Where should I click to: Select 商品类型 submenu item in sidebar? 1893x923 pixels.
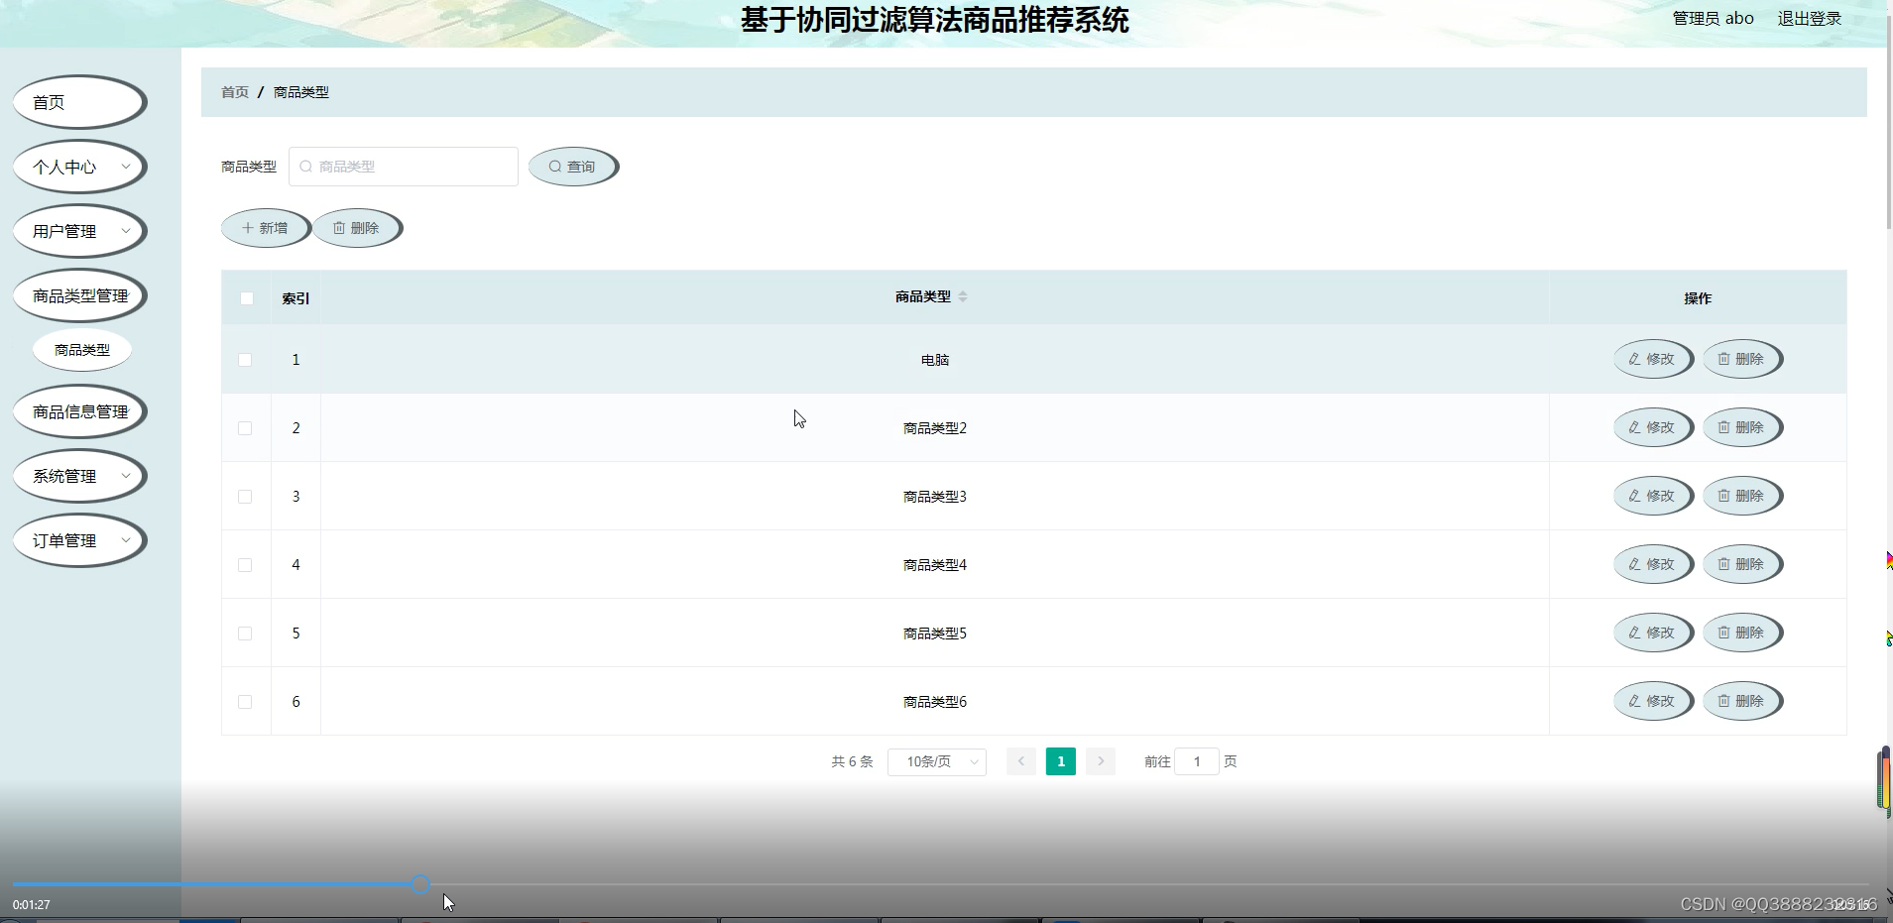click(x=82, y=350)
